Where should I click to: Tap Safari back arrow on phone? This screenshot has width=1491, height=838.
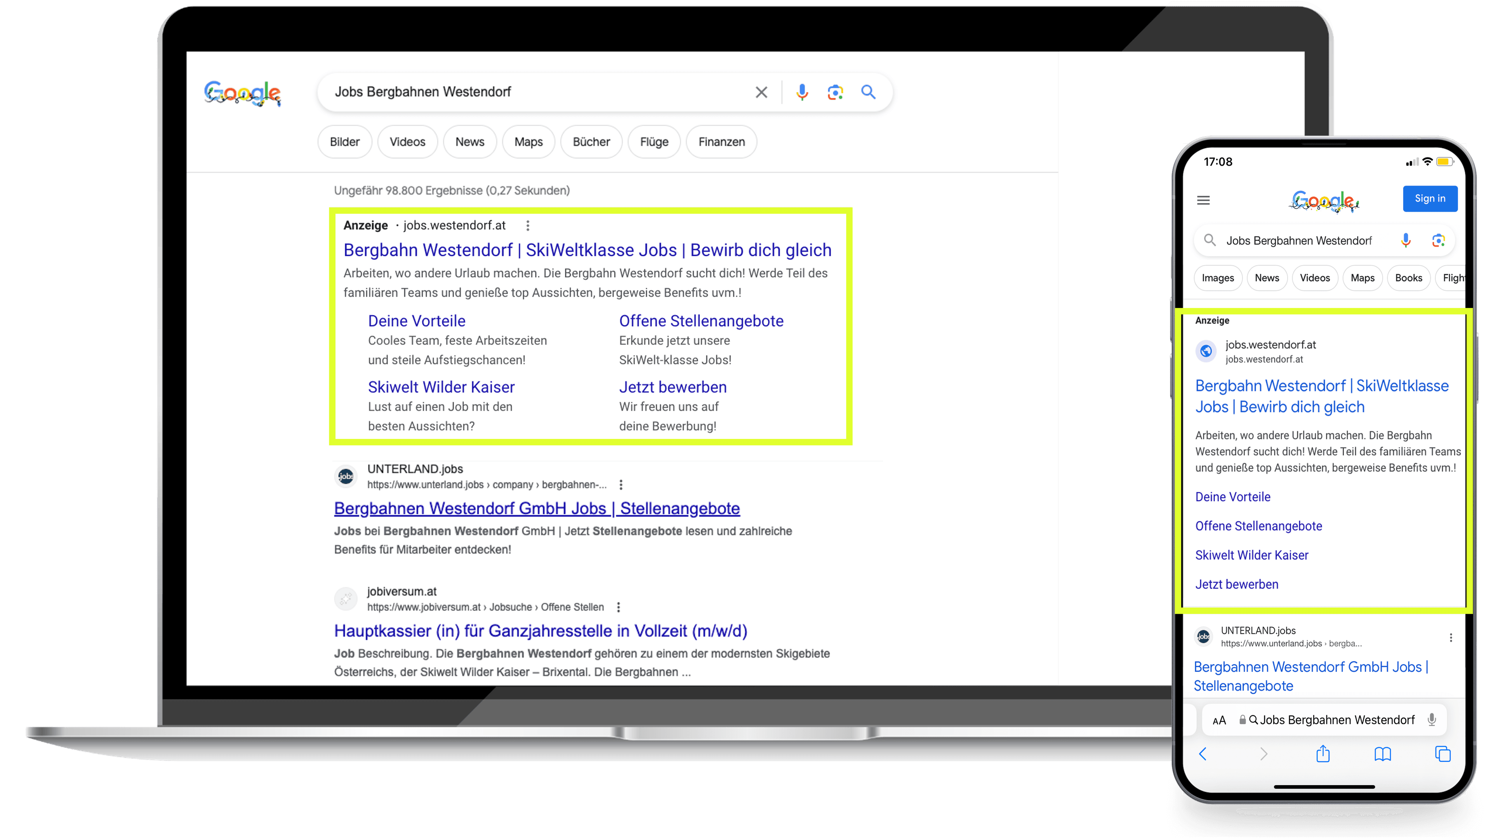[1203, 754]
